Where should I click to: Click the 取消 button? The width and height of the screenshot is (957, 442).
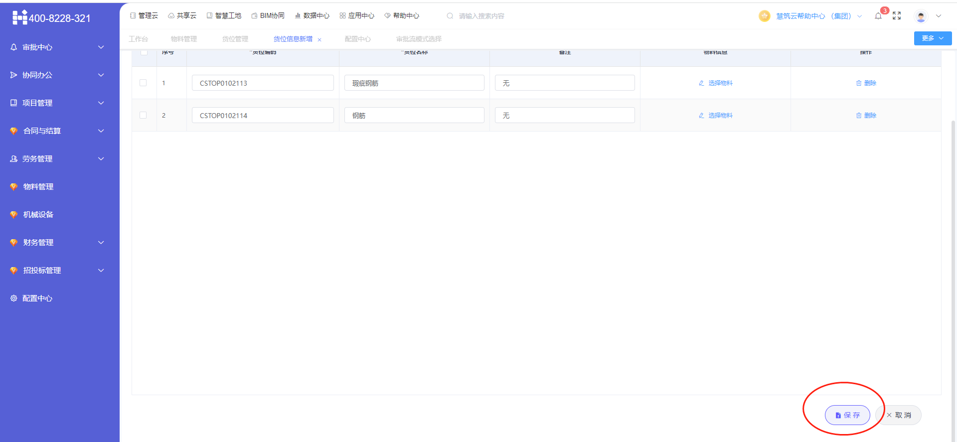point(899,415)
